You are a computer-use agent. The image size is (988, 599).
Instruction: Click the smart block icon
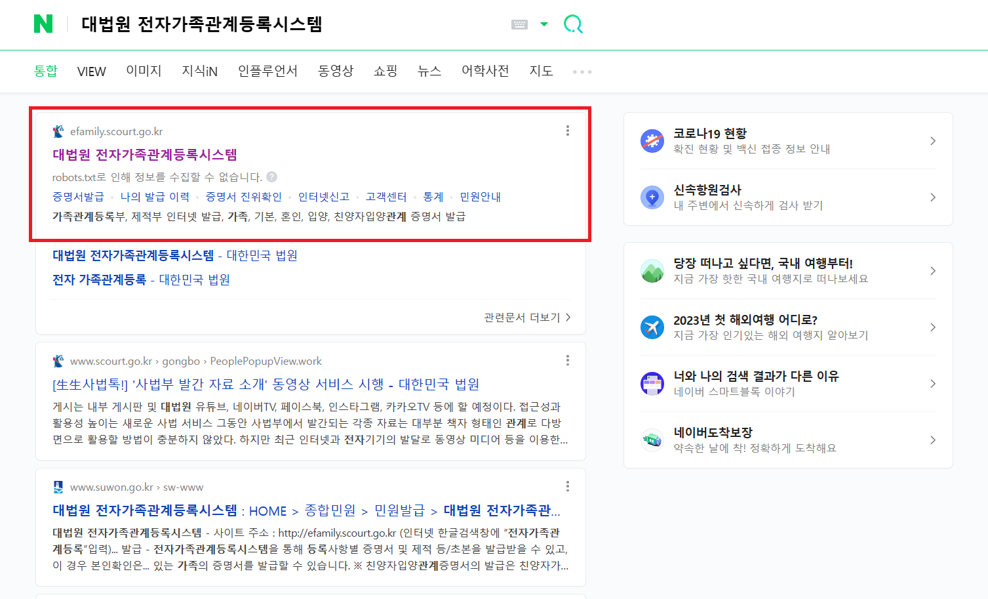652,384
